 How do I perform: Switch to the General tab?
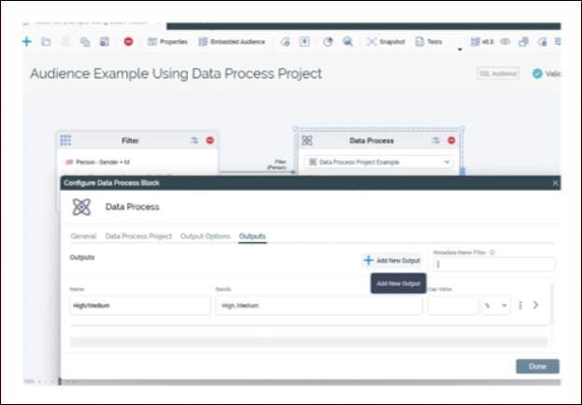[x=83, y=237]
